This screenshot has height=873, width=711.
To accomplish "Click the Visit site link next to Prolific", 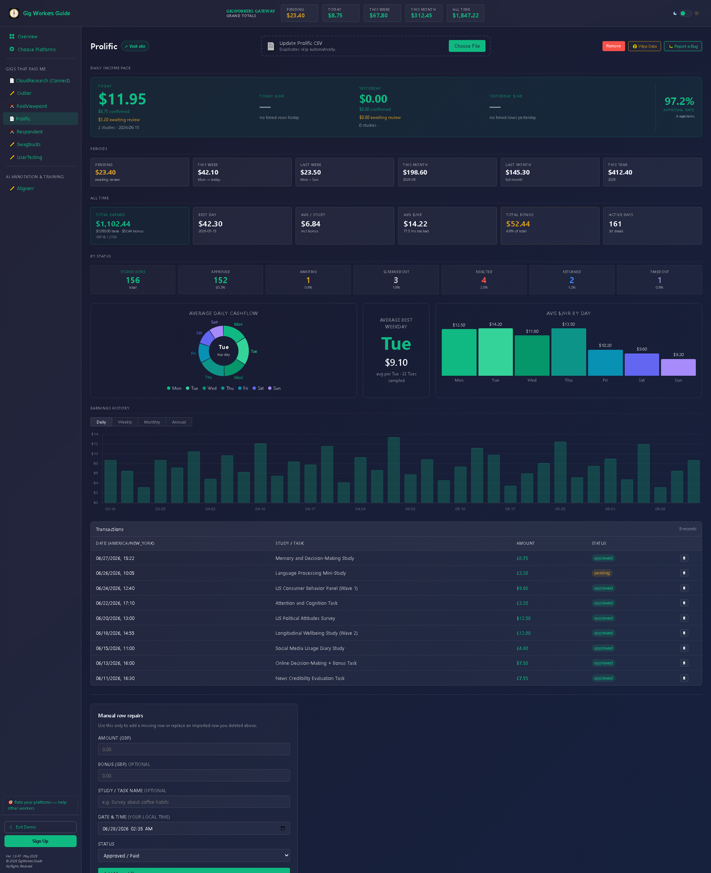I will tap(135, 46).
